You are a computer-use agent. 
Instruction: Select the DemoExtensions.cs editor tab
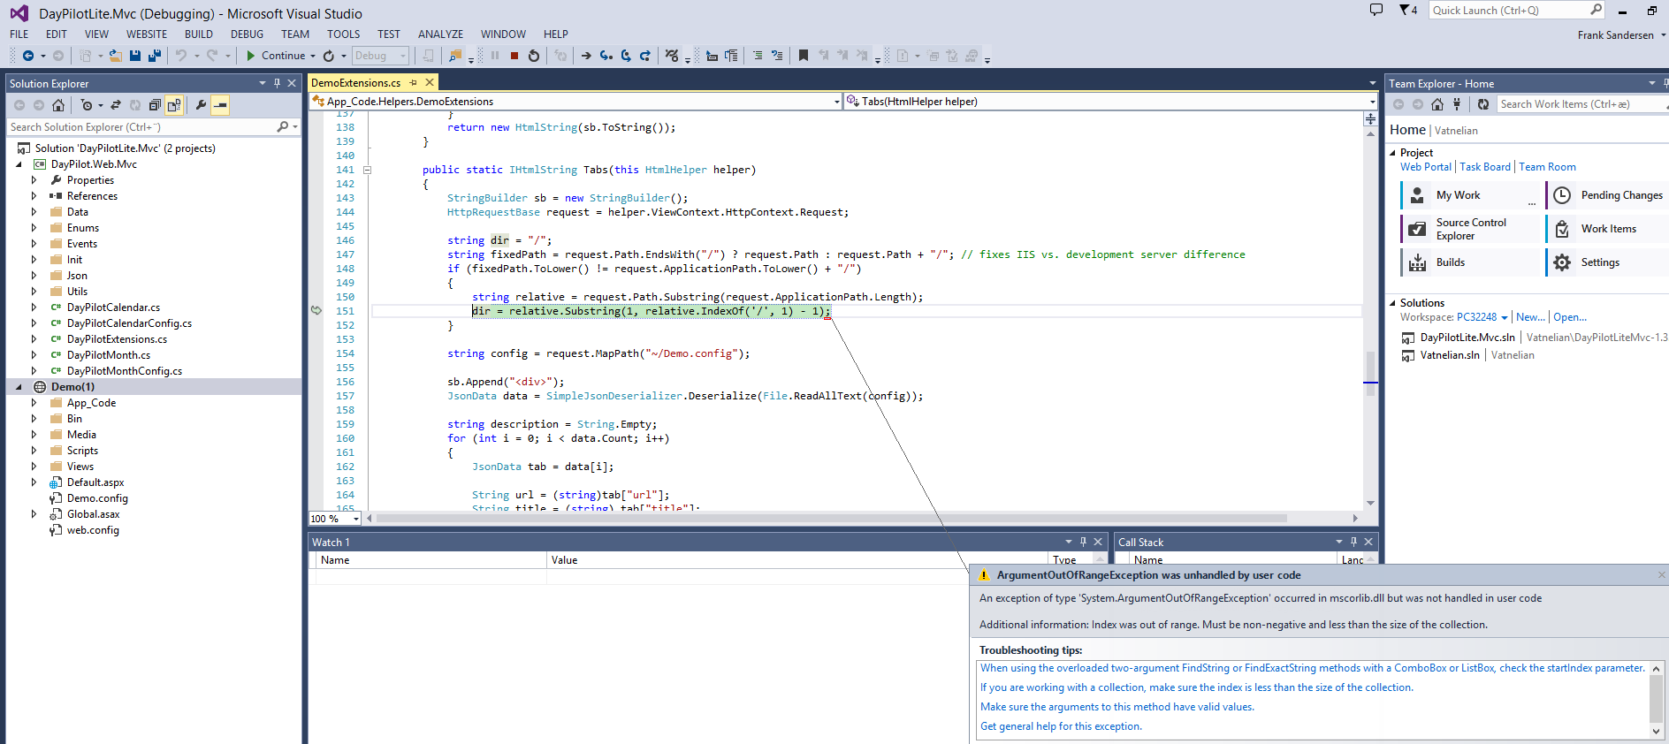click(x=356, y=82)
